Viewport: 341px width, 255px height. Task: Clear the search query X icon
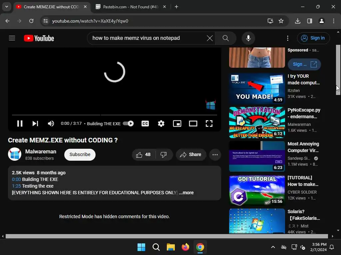[x=210, y=38]
